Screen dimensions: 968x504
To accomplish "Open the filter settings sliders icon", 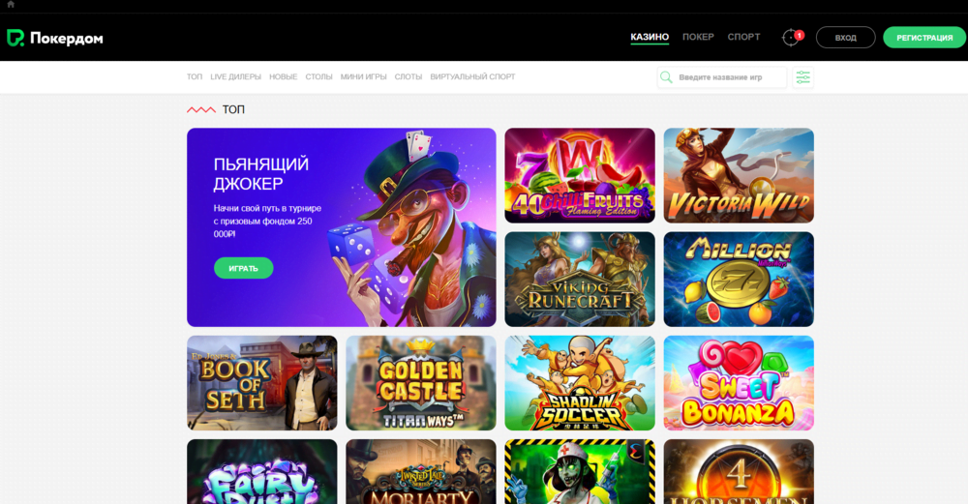I will pyautogui.click(x=802, y=77).
